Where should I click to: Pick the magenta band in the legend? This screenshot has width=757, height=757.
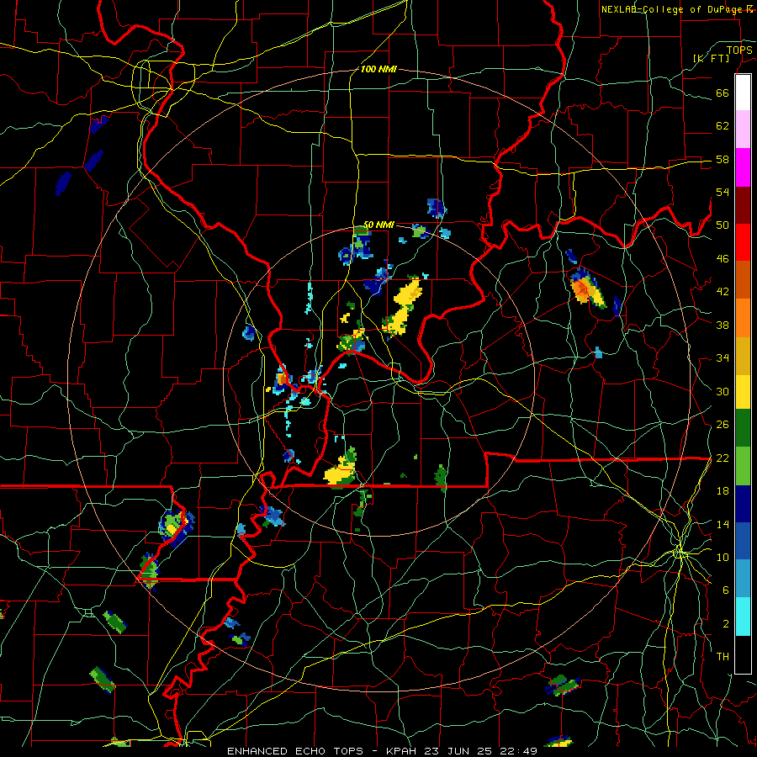click(x=743, y=167)
